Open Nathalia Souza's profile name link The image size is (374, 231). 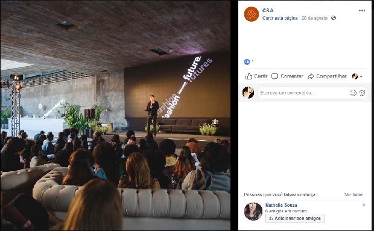click(x=281, y=205)
